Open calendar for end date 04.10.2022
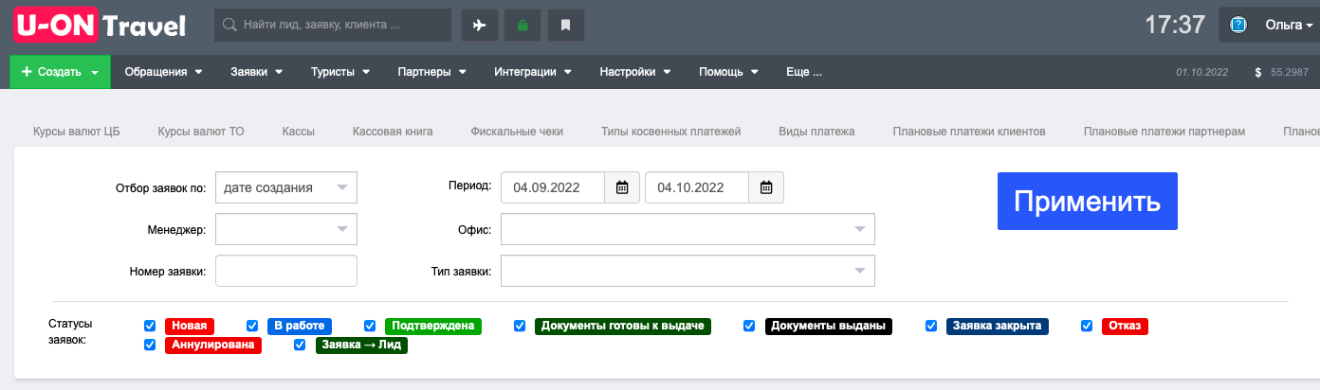This screenshot has width=1320, height=390. pos(766,187)
